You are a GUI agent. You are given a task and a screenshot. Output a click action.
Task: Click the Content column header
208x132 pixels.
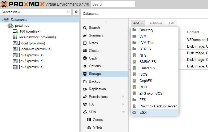click(x=196, y=32)
